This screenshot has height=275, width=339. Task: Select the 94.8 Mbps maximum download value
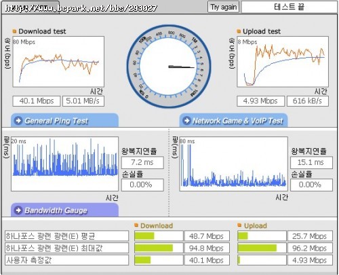tap(207, 248)
